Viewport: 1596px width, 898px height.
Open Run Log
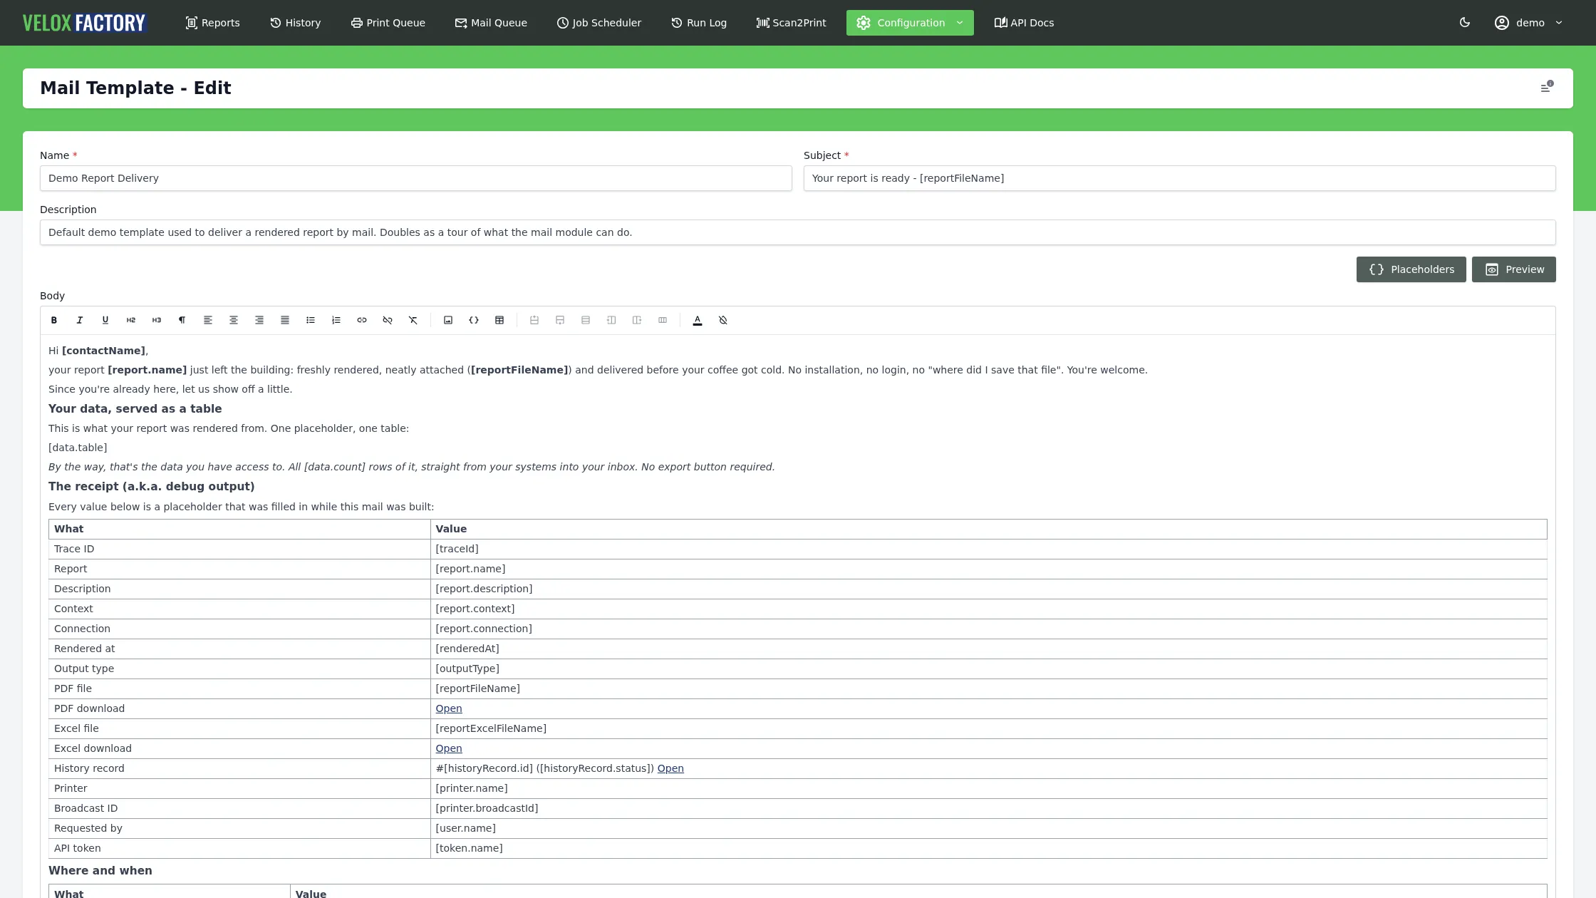(698, 23)
